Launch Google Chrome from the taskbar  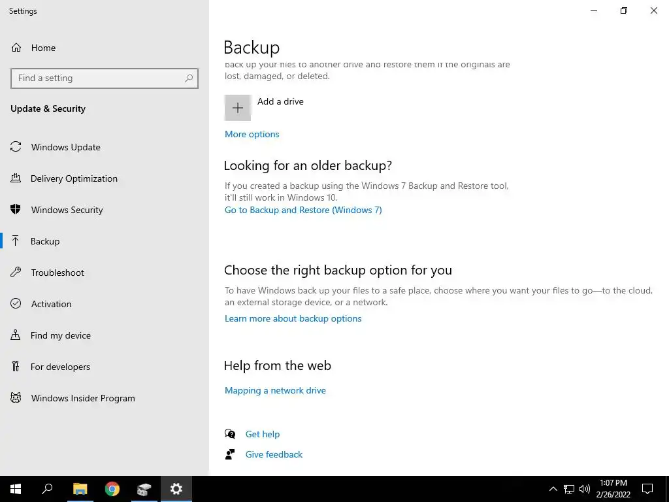click(112, 489)
